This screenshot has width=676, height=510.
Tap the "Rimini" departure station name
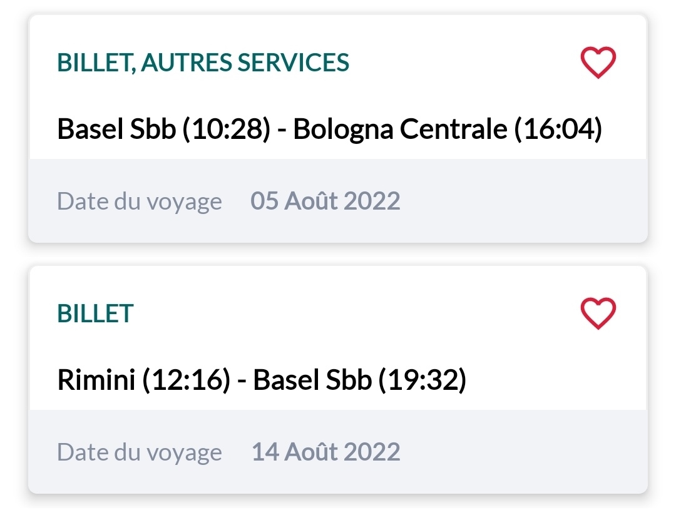coord(96,380)
